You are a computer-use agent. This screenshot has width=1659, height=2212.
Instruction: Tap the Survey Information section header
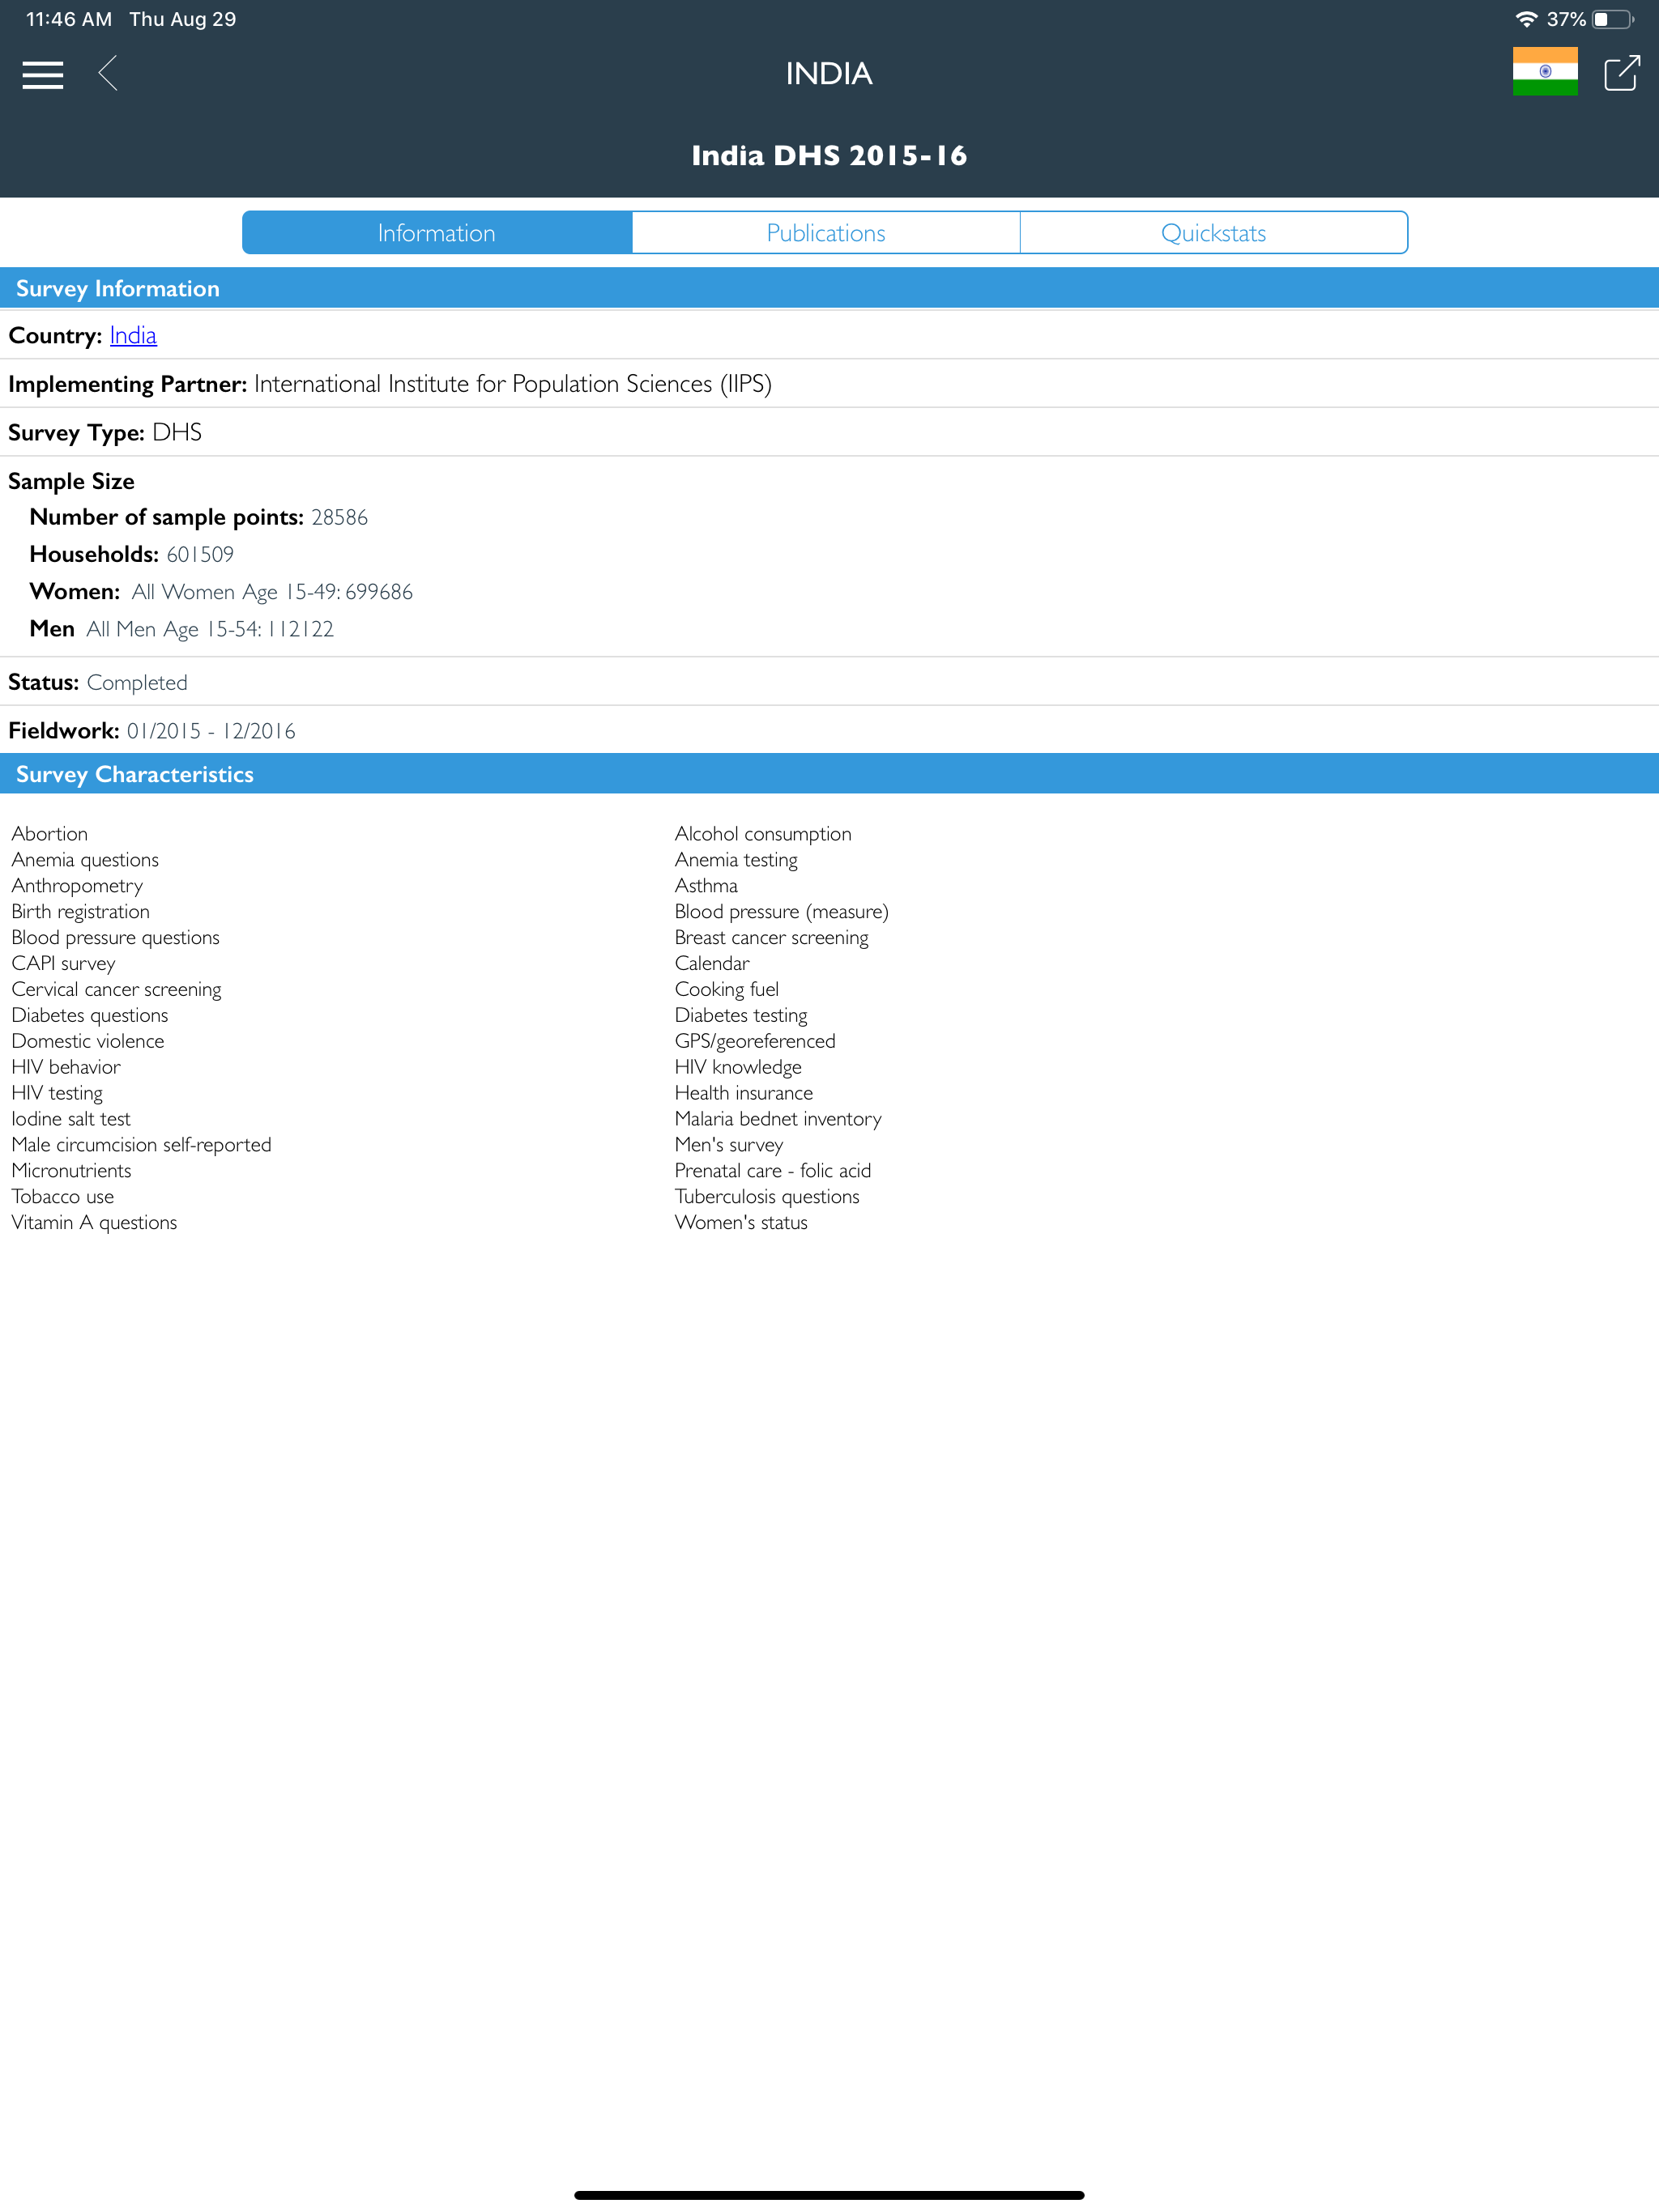click(x=829, y=288)
